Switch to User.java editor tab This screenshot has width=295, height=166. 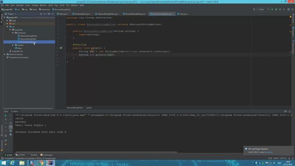pyautogui.click(x=183, y=14)
